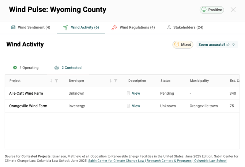This screenshot has height=167, width=245.
Task: View description for Alle-Catt Wind Farm
Action: click(x=136, y=94)
